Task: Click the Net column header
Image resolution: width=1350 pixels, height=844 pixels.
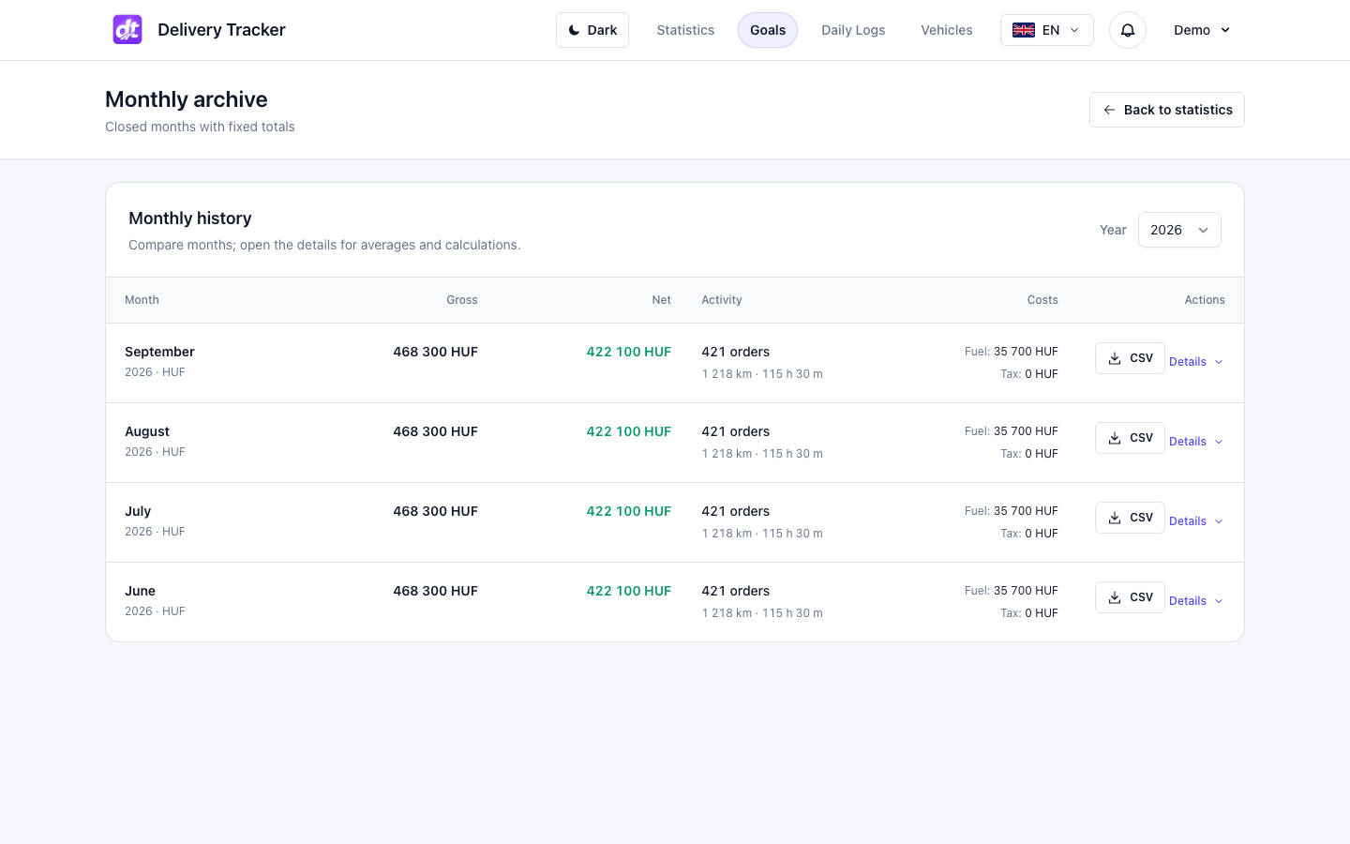Action: pyautogui.click(x=662, y=300)
